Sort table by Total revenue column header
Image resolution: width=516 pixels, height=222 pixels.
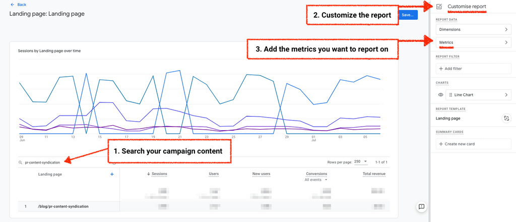373,174
